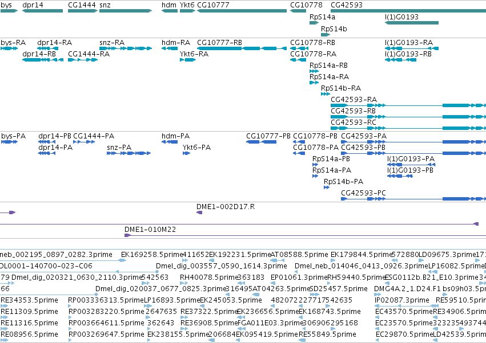Select the RpS14b-RA transcript label
Viewport: 486px width, 343px height.
341,88
